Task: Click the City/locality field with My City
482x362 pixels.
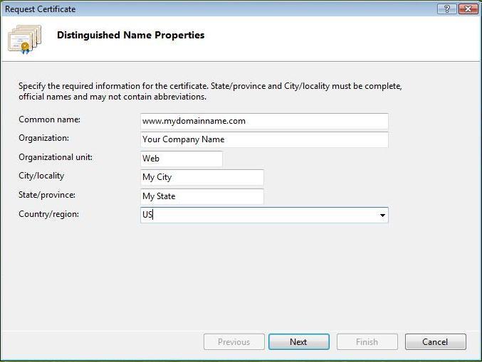Action: 202,177
